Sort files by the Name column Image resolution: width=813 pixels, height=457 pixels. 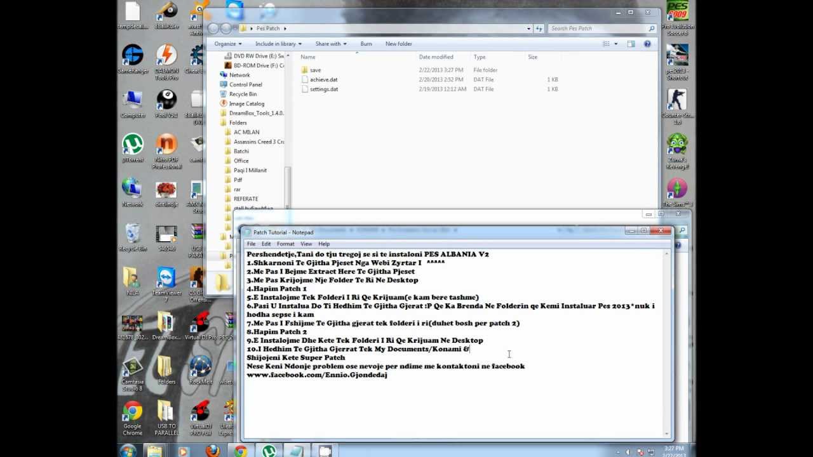(358, 57)
